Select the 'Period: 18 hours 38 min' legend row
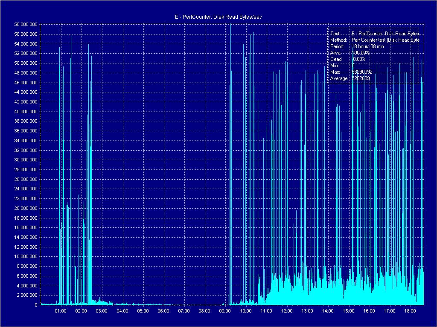 click(x=357, y=46)
